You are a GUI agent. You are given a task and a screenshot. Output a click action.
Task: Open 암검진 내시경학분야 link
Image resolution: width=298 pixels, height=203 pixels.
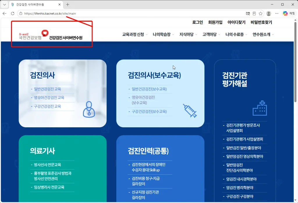[x=241, y=179]
